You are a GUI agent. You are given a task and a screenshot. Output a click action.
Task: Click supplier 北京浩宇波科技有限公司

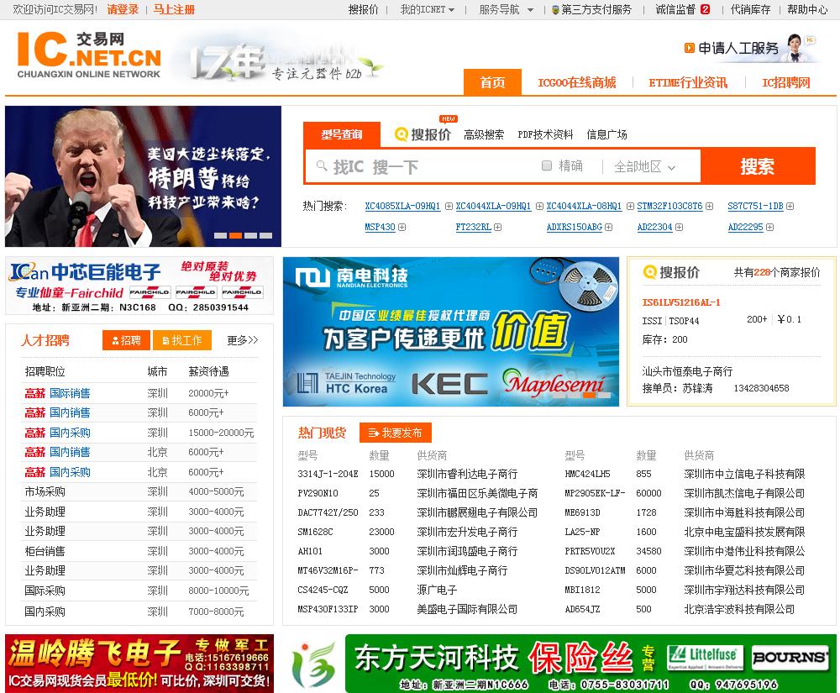[x=739, y=609]
